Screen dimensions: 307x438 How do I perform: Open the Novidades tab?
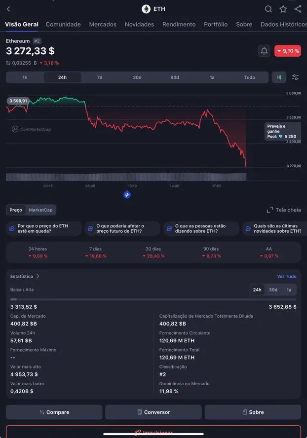tap(139, 24)
